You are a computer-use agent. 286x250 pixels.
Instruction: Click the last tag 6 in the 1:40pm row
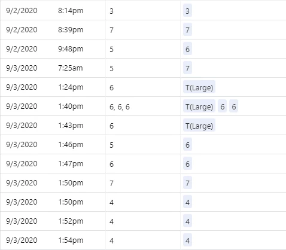tap(234, 106)
